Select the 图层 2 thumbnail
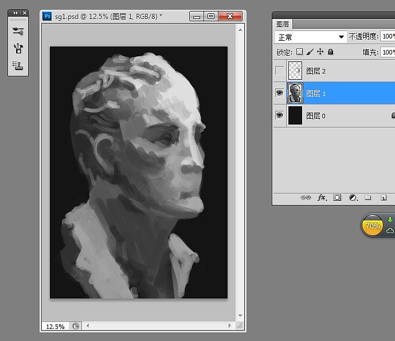Screen dimensions: 395x341 click(x=295, y=71)
